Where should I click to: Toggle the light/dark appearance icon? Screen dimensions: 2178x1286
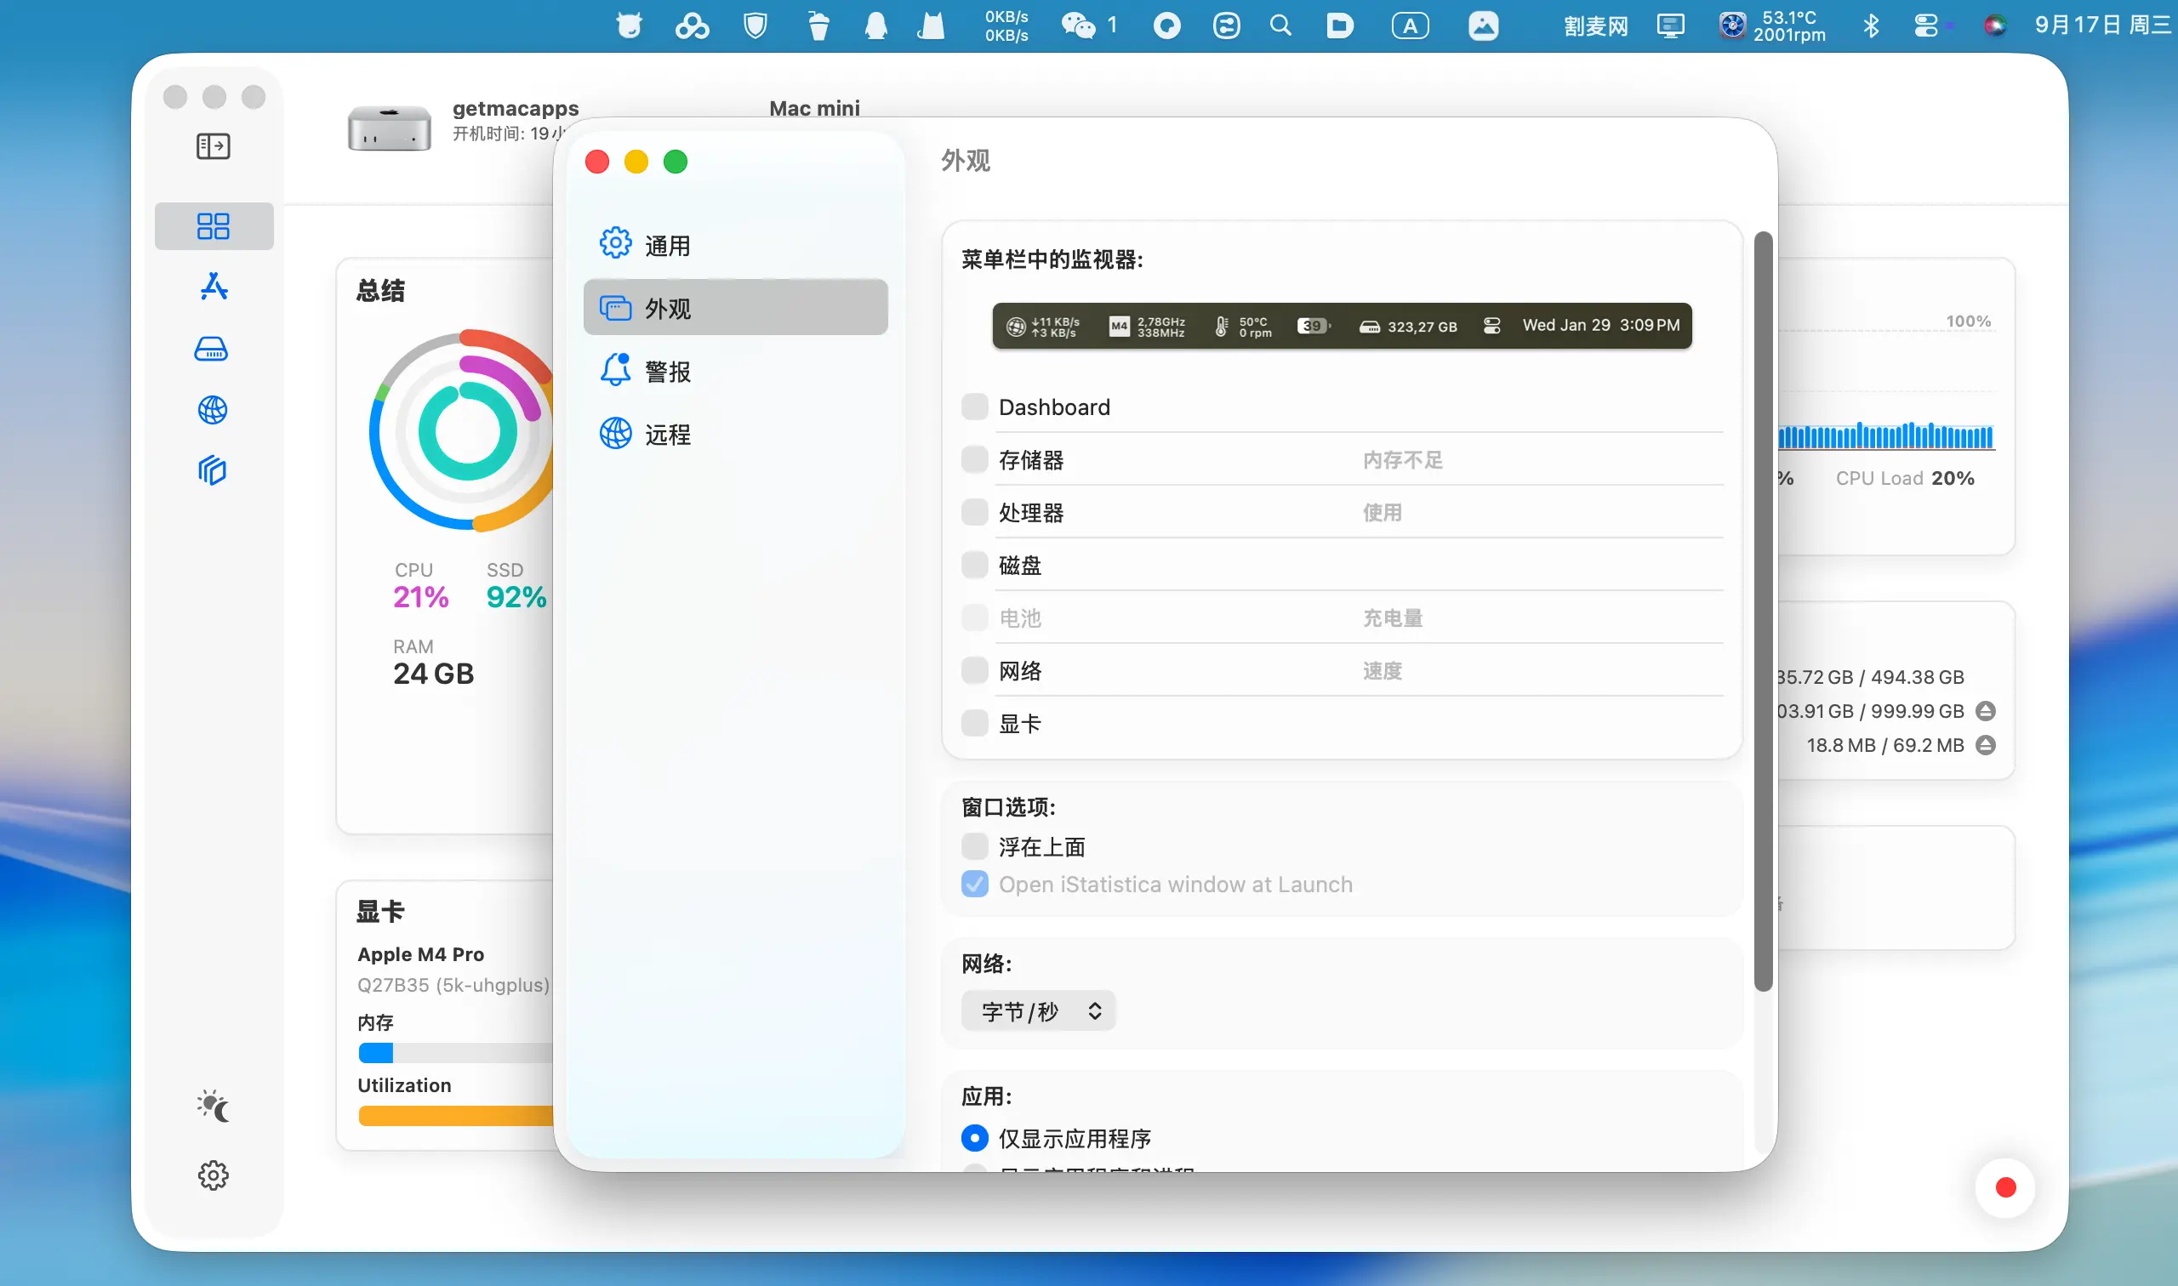click(x=213, y=1107)
